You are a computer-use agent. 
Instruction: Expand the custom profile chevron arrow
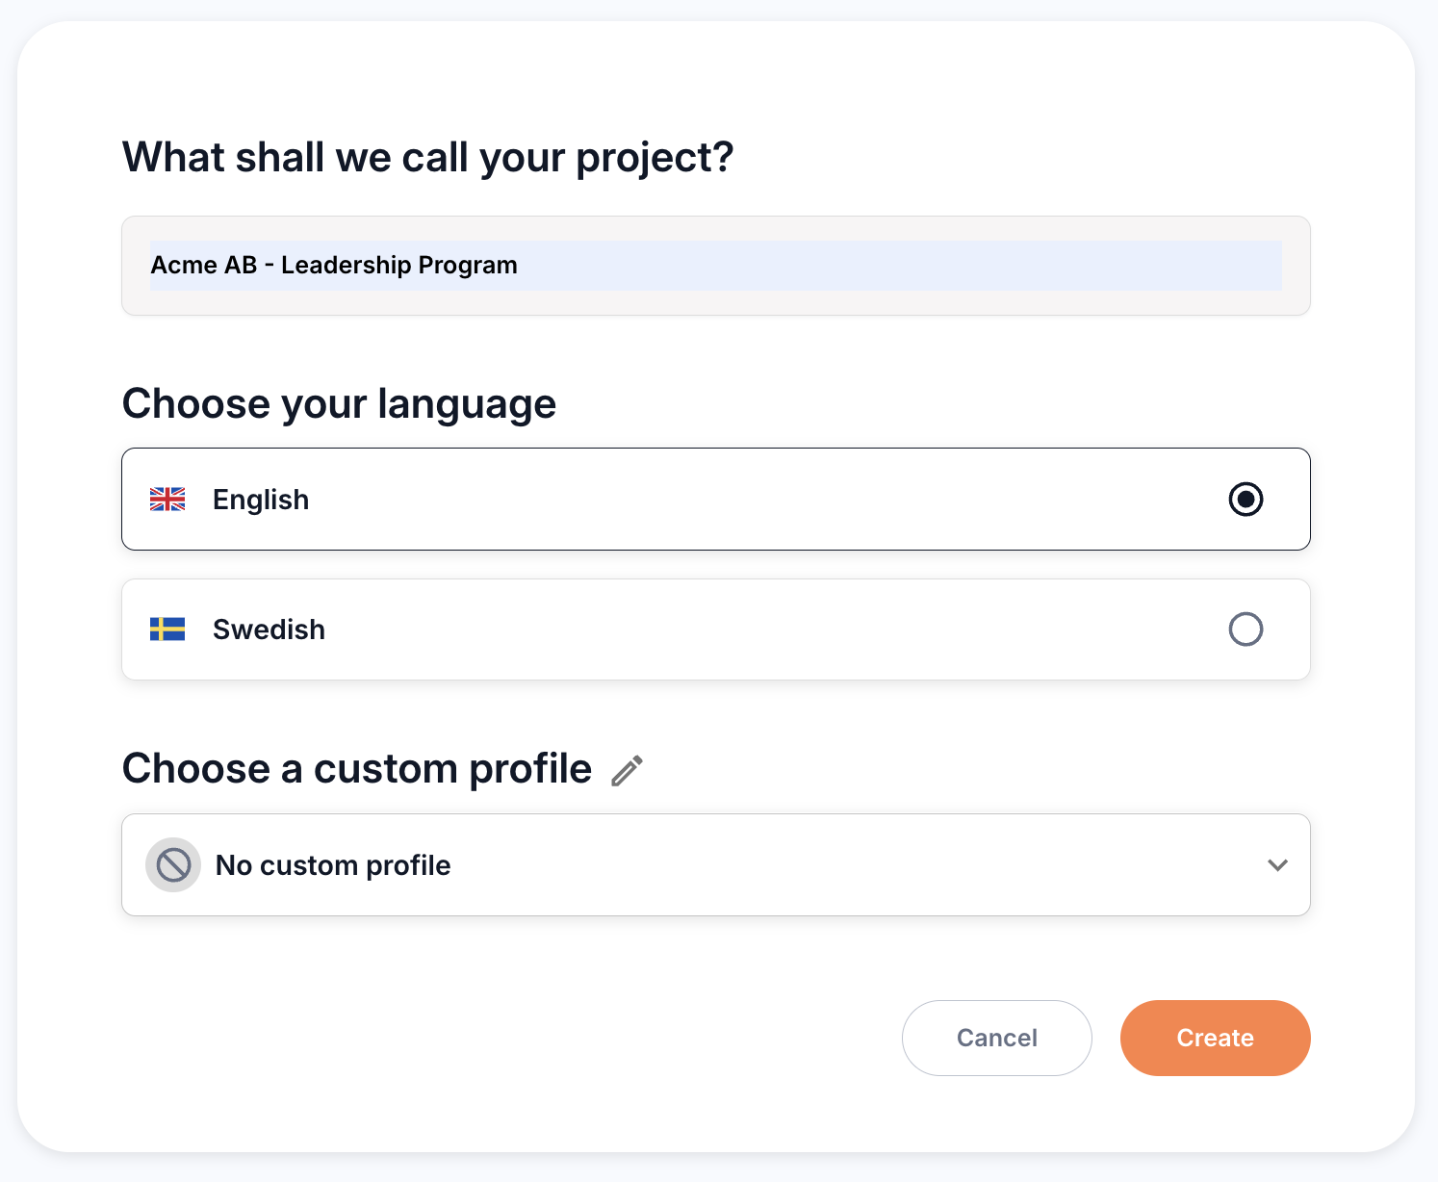(x=1277, y=864)
